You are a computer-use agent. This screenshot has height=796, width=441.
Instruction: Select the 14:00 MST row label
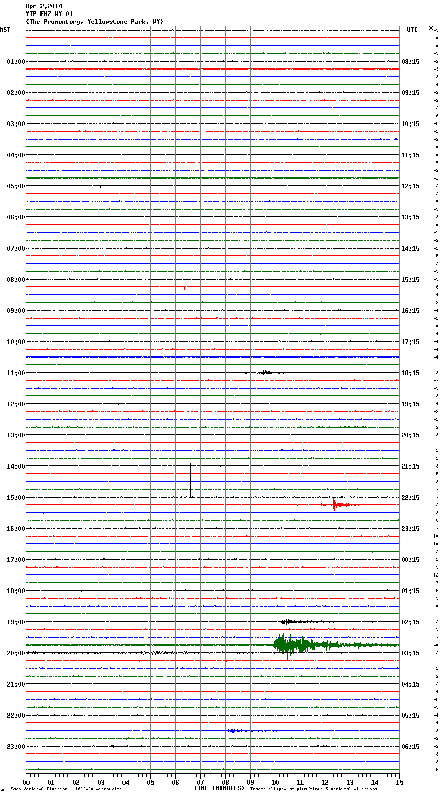tap(16, 466)
